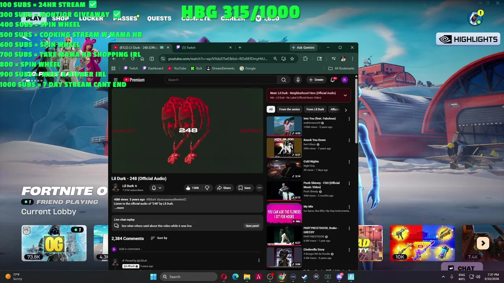The height and width of the screenshot is (283, 504).
Task: Open Cold Nights video thumbnail
Action: 284,169
